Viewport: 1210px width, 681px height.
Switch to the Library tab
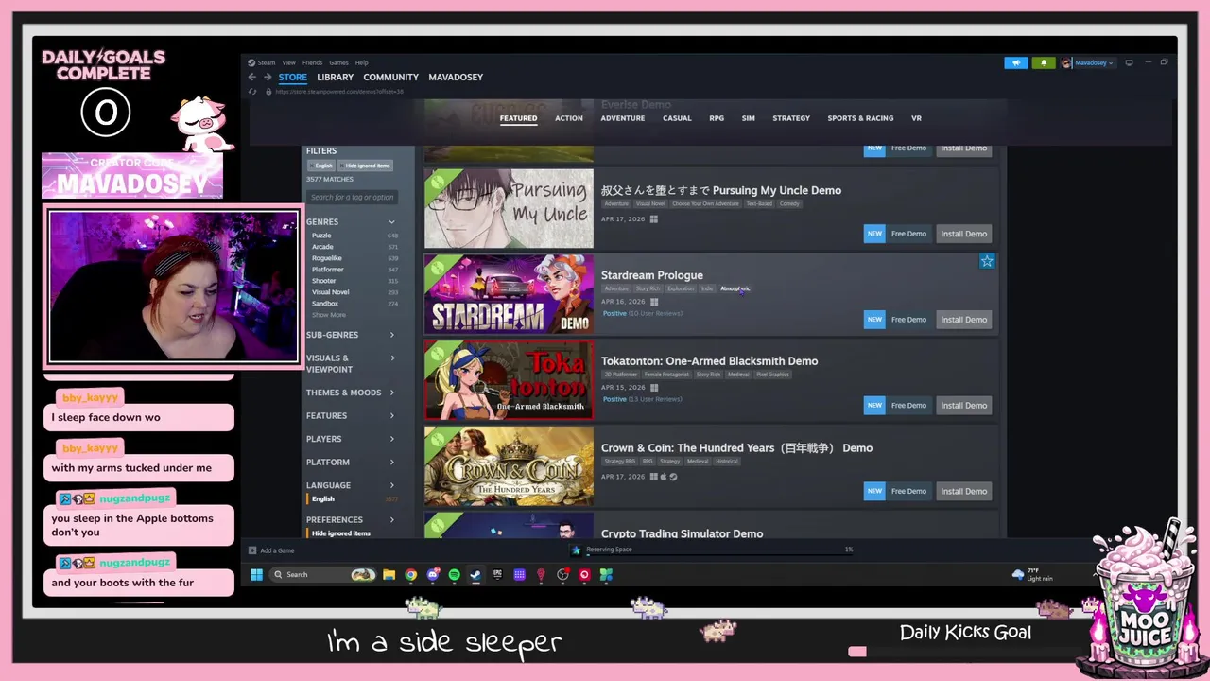[x=335, y=78]
